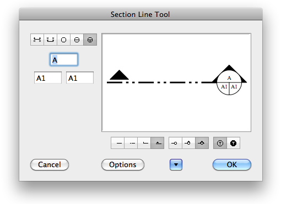Click the left A1 reference field
281x204 pixels.
click(x=48, y=78)
